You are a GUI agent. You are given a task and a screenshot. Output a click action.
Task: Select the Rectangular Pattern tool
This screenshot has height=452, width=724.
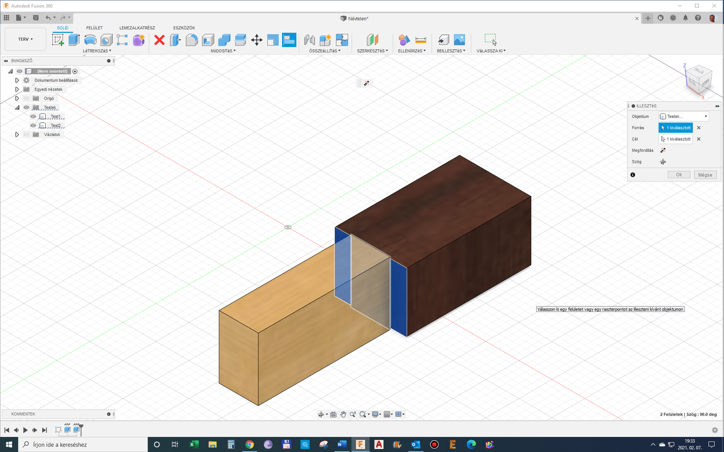[122, 40]
